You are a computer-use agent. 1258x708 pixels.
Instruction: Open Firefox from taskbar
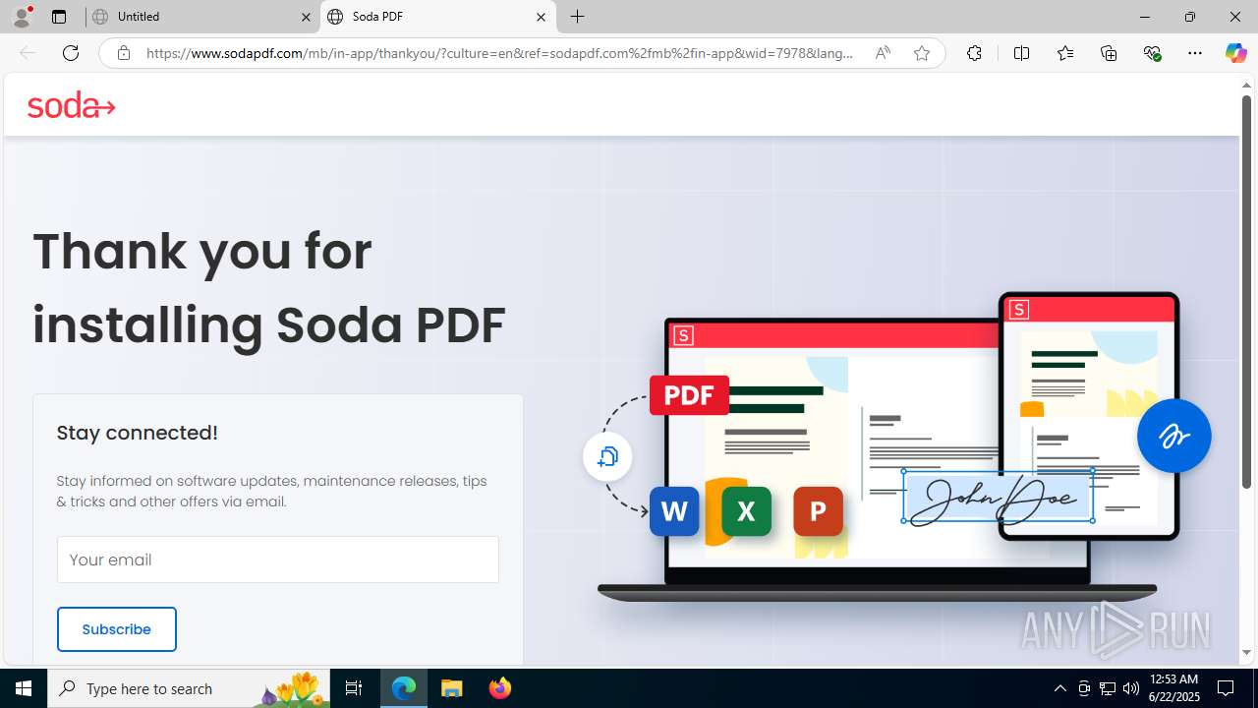[x=499, y=688]
